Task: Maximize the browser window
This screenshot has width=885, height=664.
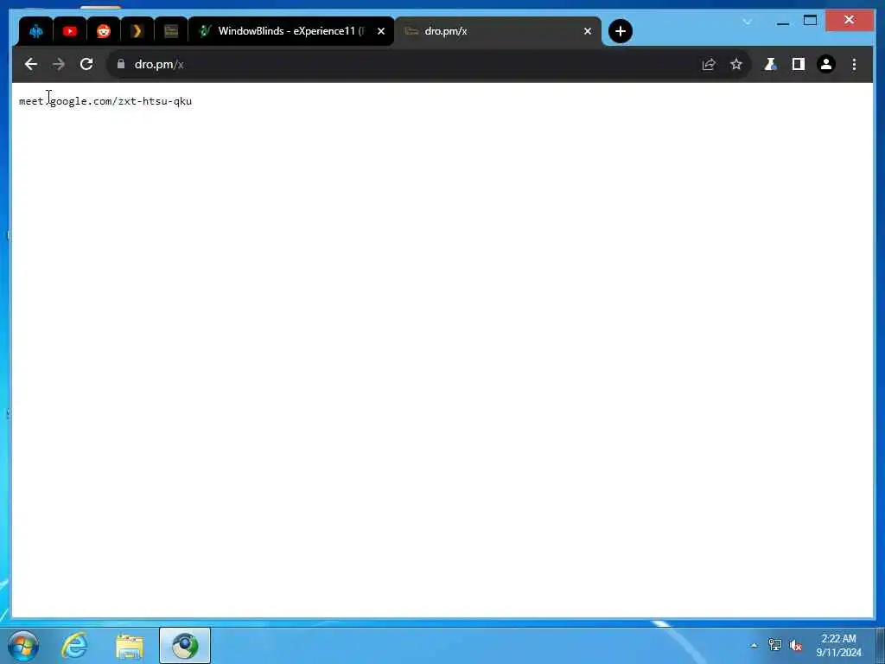Action: [x=811, y=21]
